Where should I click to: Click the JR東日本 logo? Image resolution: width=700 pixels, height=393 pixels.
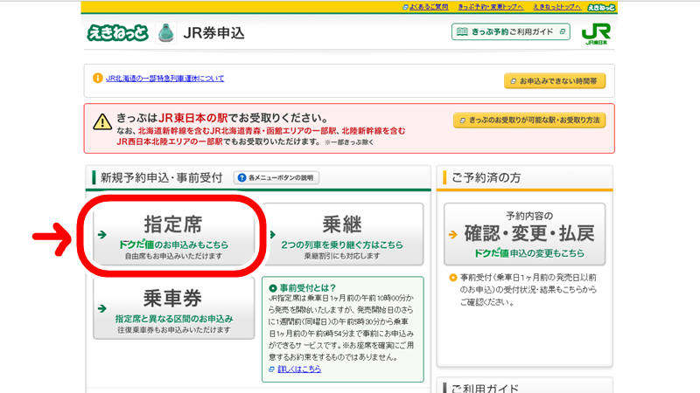click(597, 34)
